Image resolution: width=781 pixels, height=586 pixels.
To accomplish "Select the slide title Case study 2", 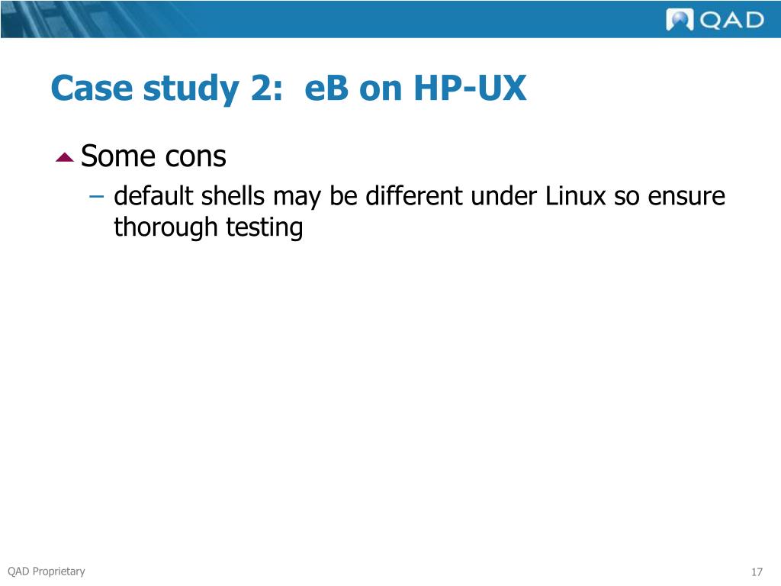I will pyautogui.click(x=289, y=89).
